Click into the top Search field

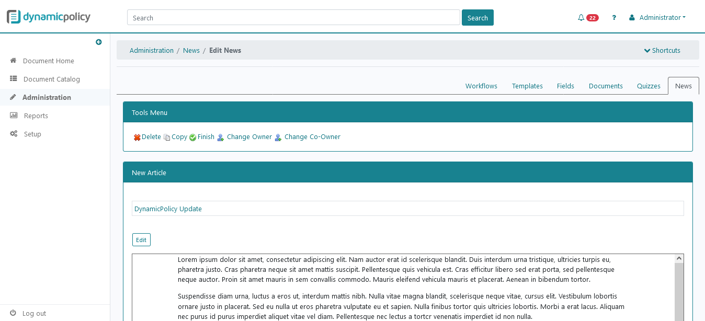pos(293,17)
